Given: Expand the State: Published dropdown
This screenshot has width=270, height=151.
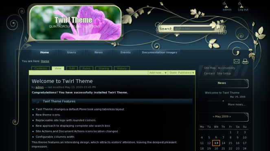Looking at the screenshot, I should [x=182, y=73].
